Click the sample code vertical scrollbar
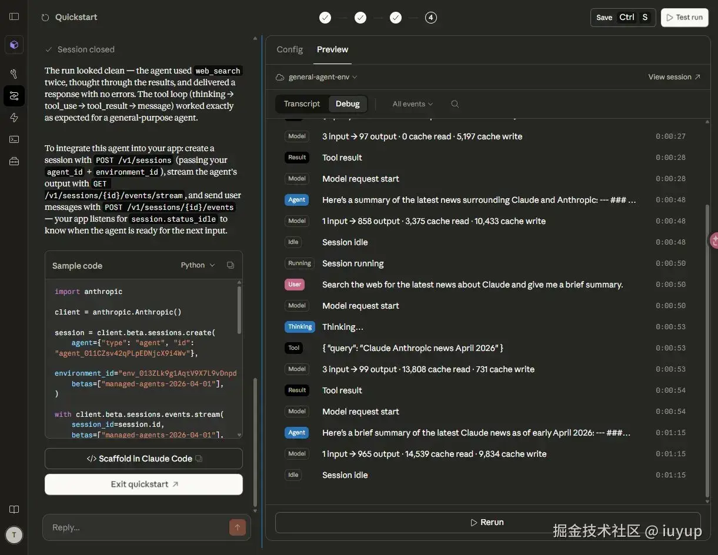 pos(239,309)
